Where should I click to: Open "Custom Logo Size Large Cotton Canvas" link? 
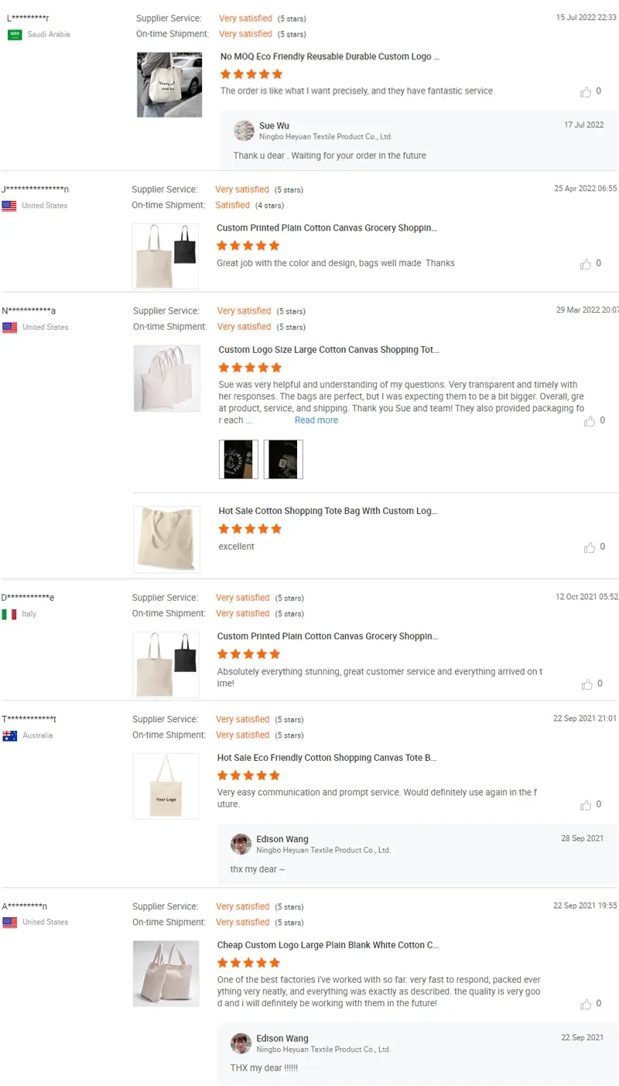328,350
